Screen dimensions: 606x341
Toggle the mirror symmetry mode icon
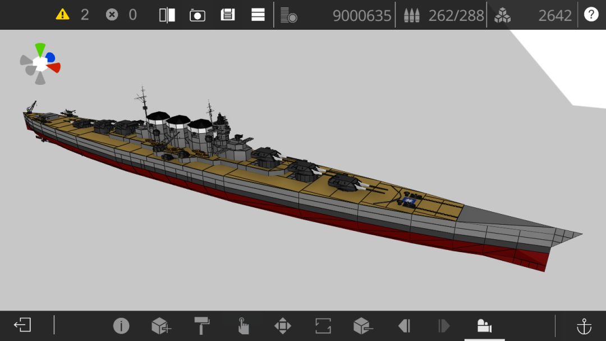click(x=167, y=15)
